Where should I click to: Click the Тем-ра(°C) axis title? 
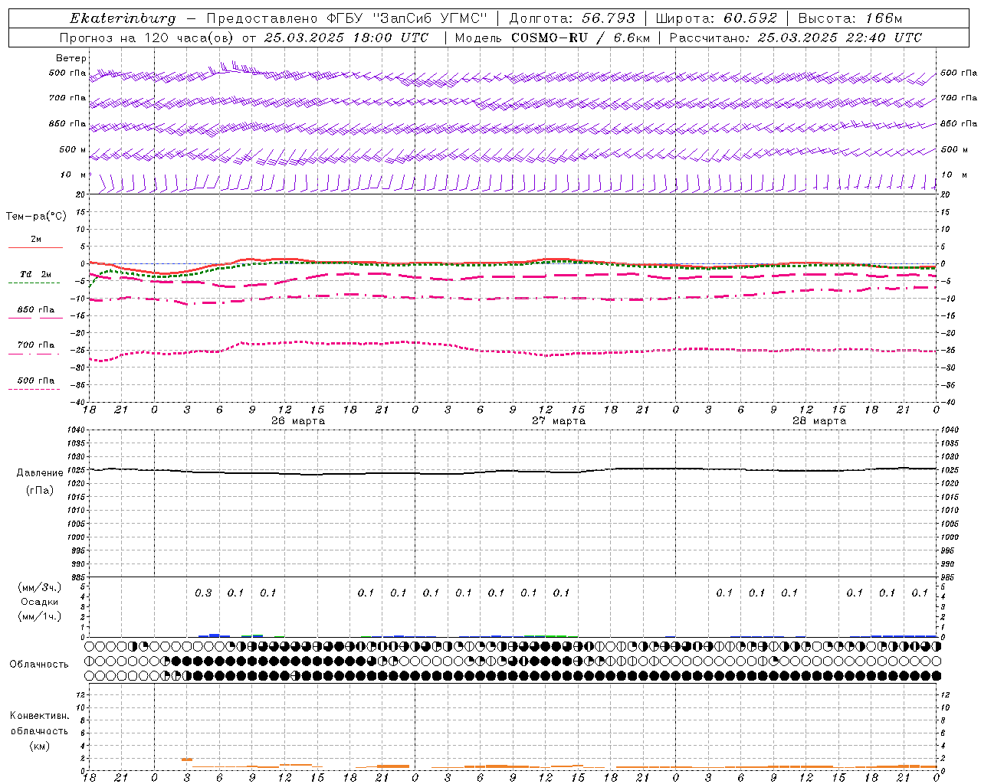click(x=36, y=217)
